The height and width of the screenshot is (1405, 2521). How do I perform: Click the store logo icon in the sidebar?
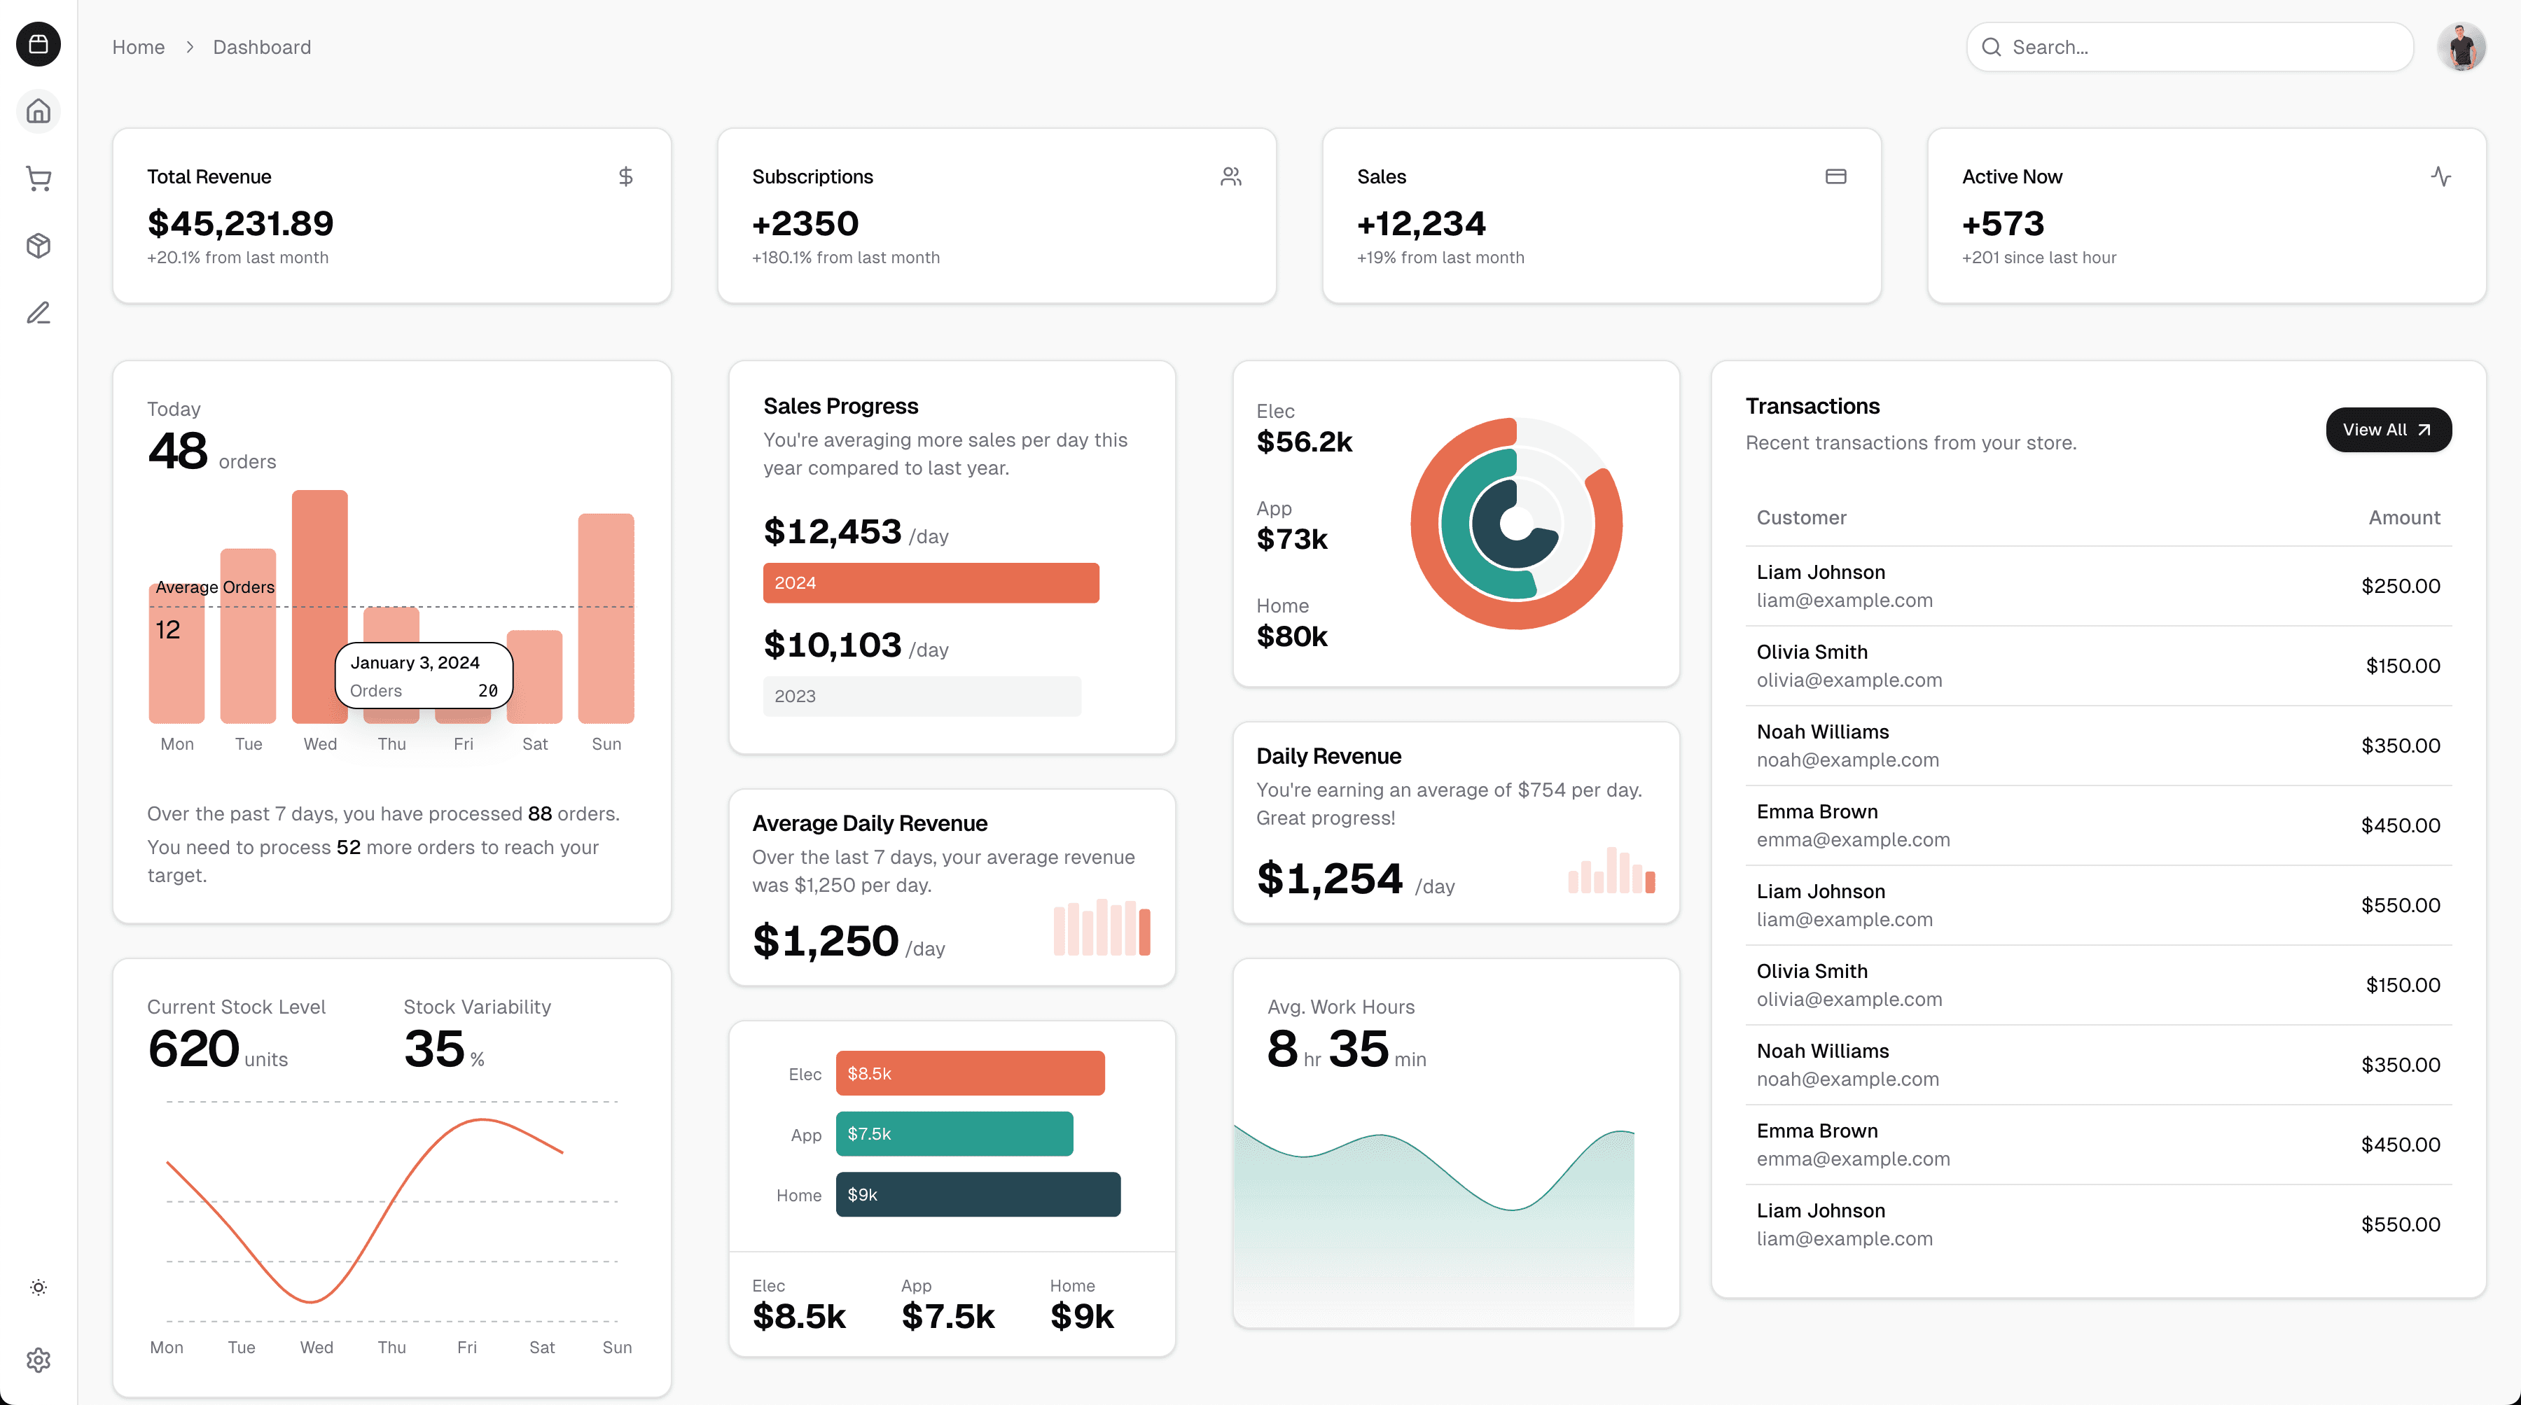coord(39,44)
